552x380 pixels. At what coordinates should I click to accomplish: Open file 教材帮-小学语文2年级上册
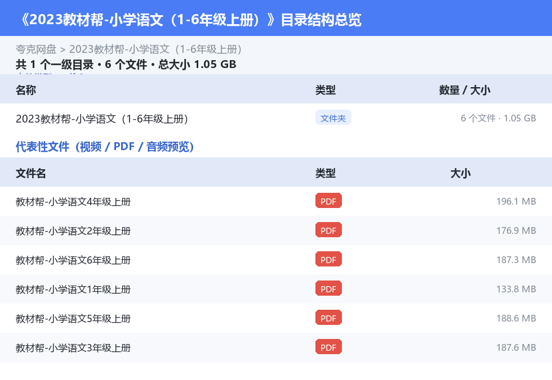pos(73,230)
